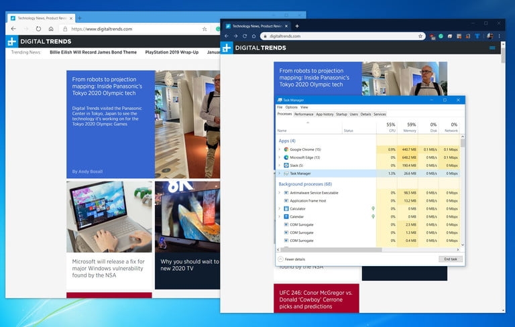
Task: Bookmark page with Edge's star icon
Action: [205, 29]
